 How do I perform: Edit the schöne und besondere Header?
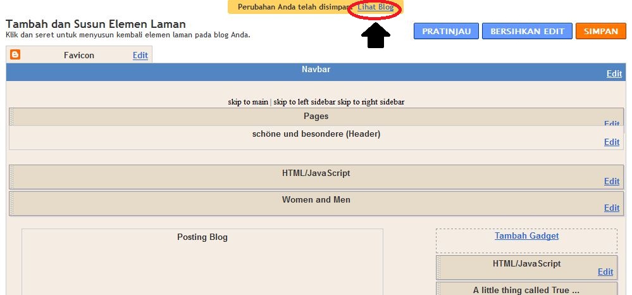coord(612,142)
